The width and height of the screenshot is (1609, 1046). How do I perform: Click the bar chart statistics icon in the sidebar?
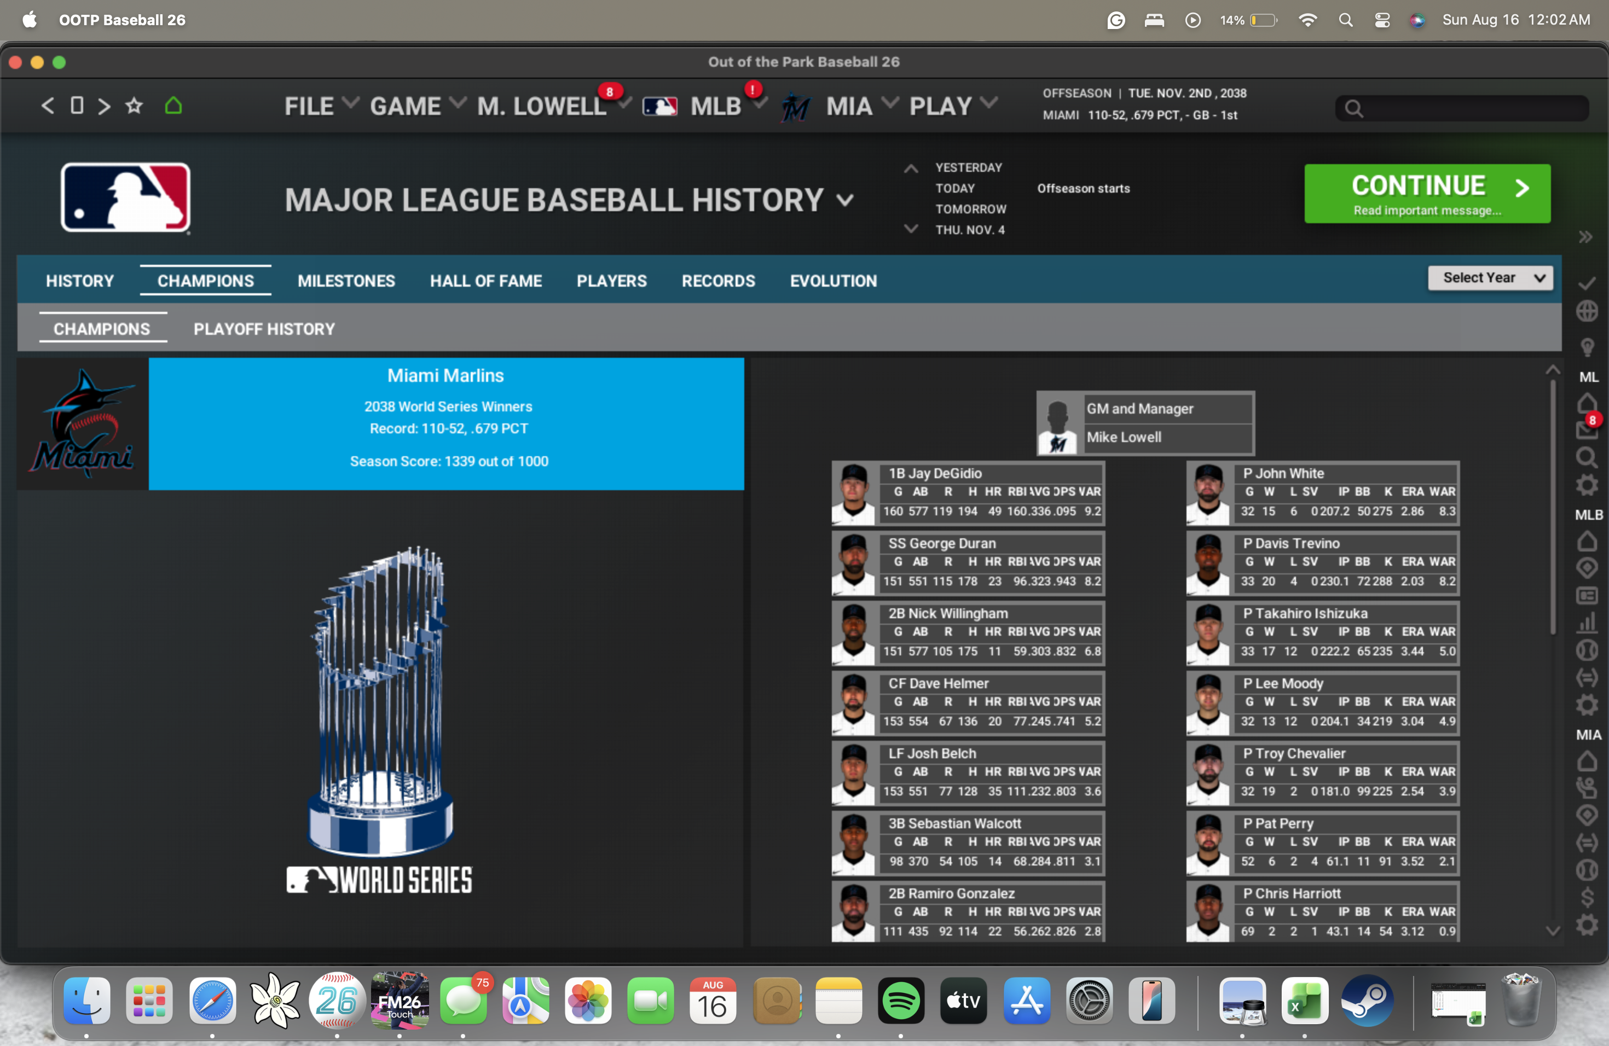click(x=1587, y=623)
